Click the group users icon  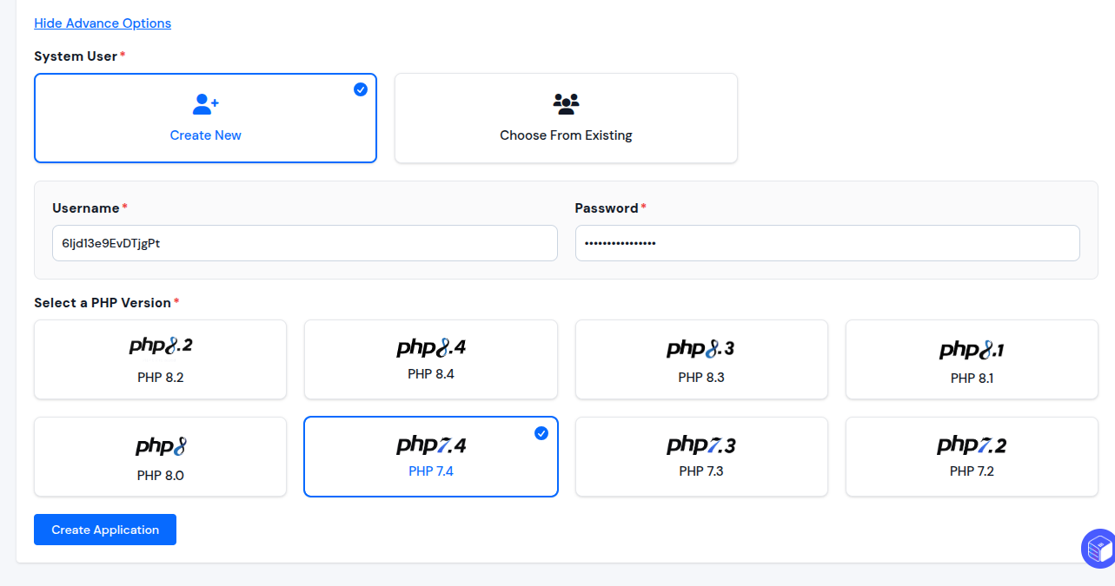566,105
